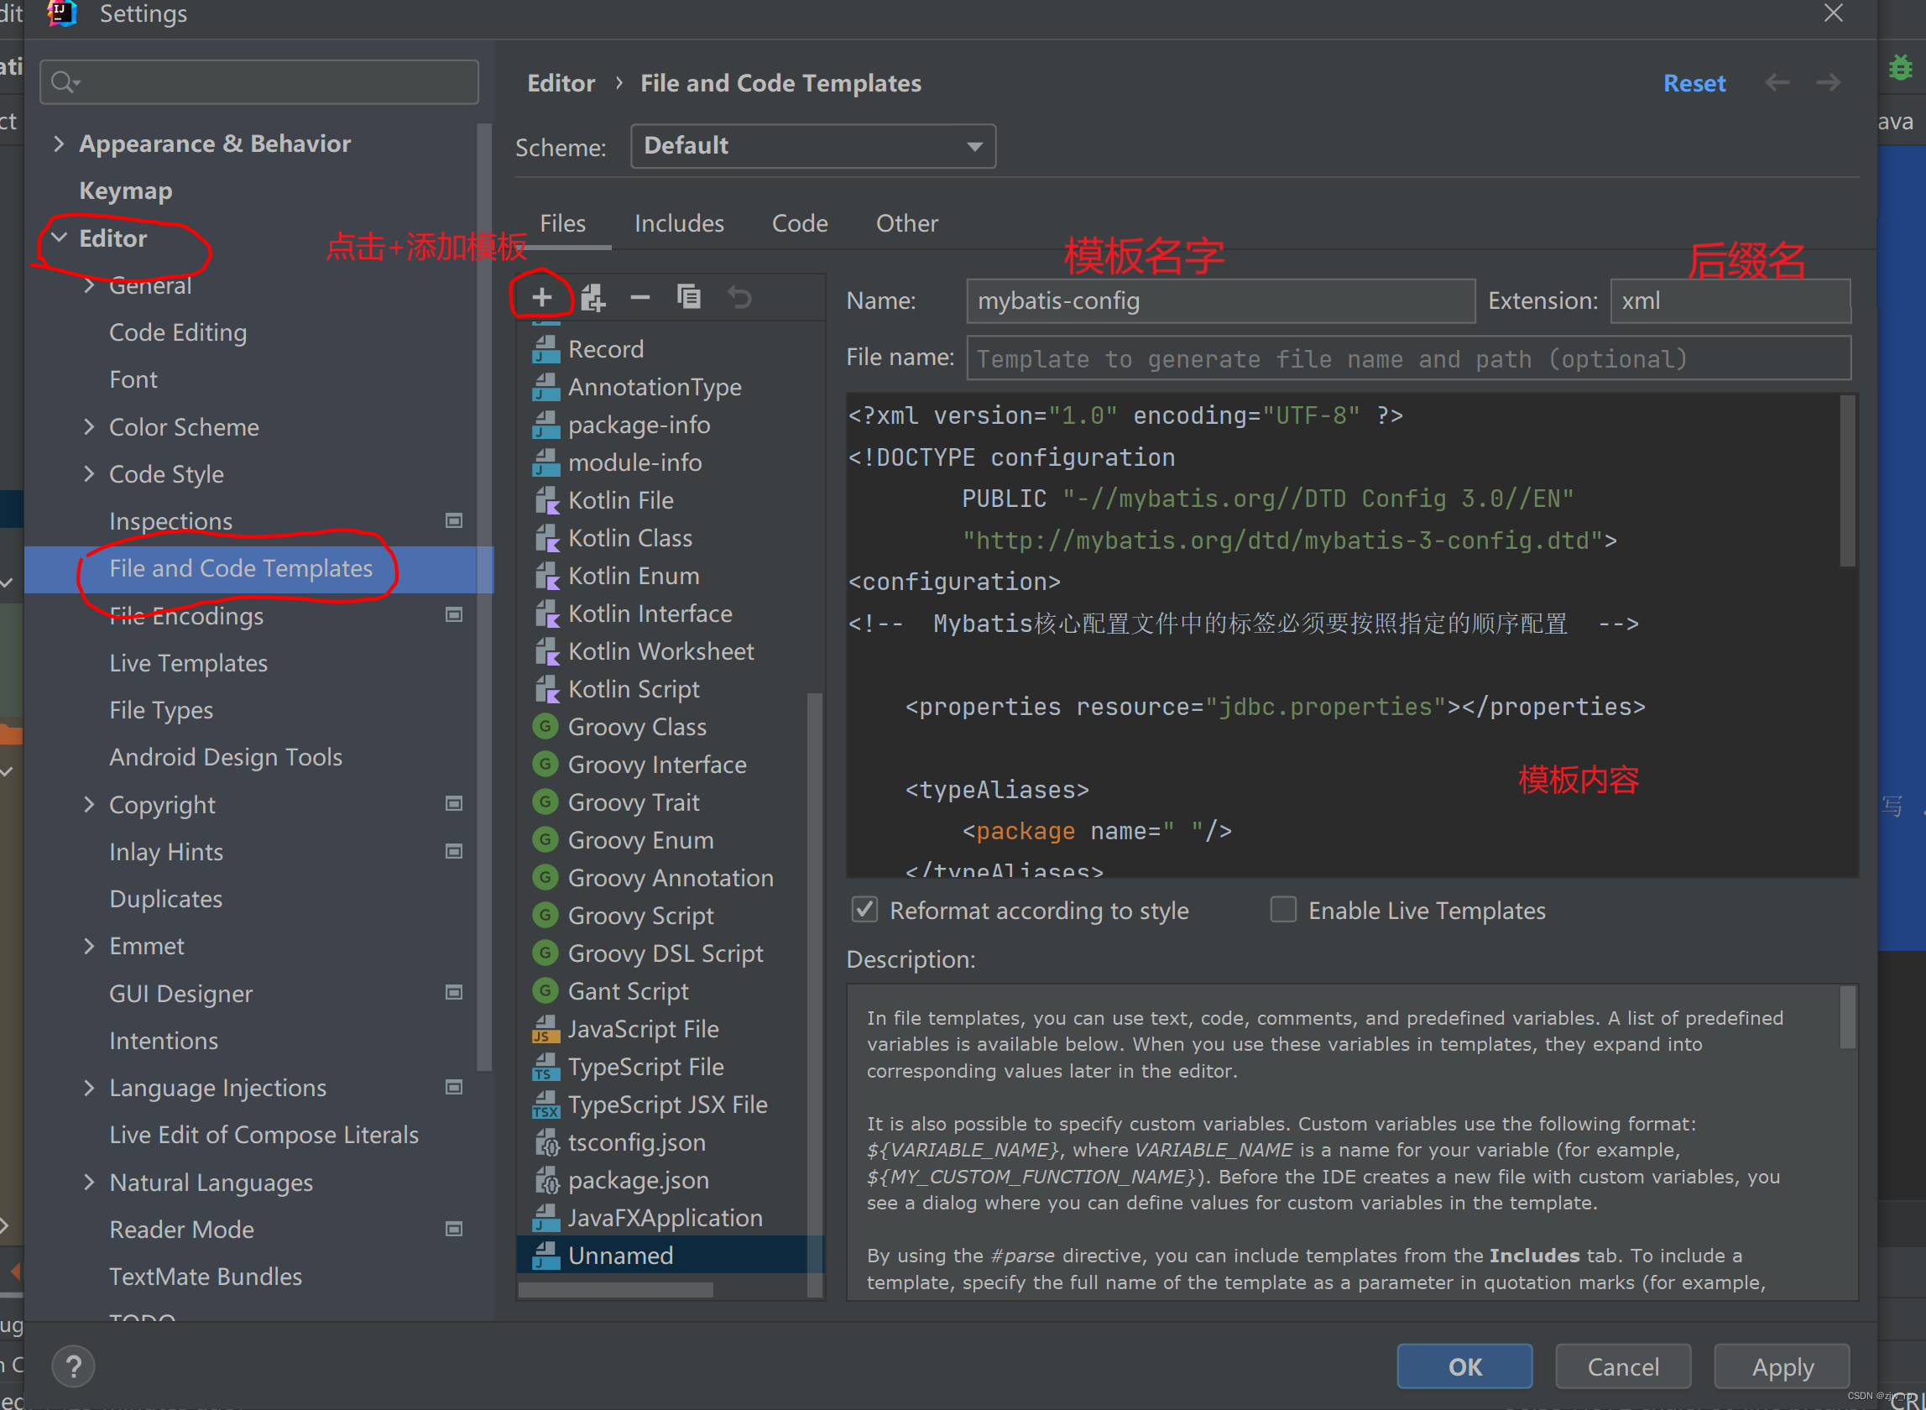This screenshot has width=1926, height=1410.
Task: Uncheck Reformat according to style
Action: point(864,910)
